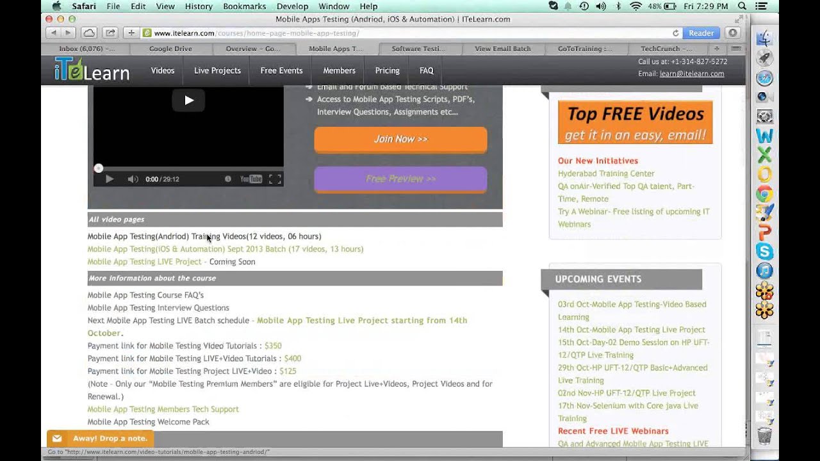Click the large play button on the video

click(x=188, y=100)
